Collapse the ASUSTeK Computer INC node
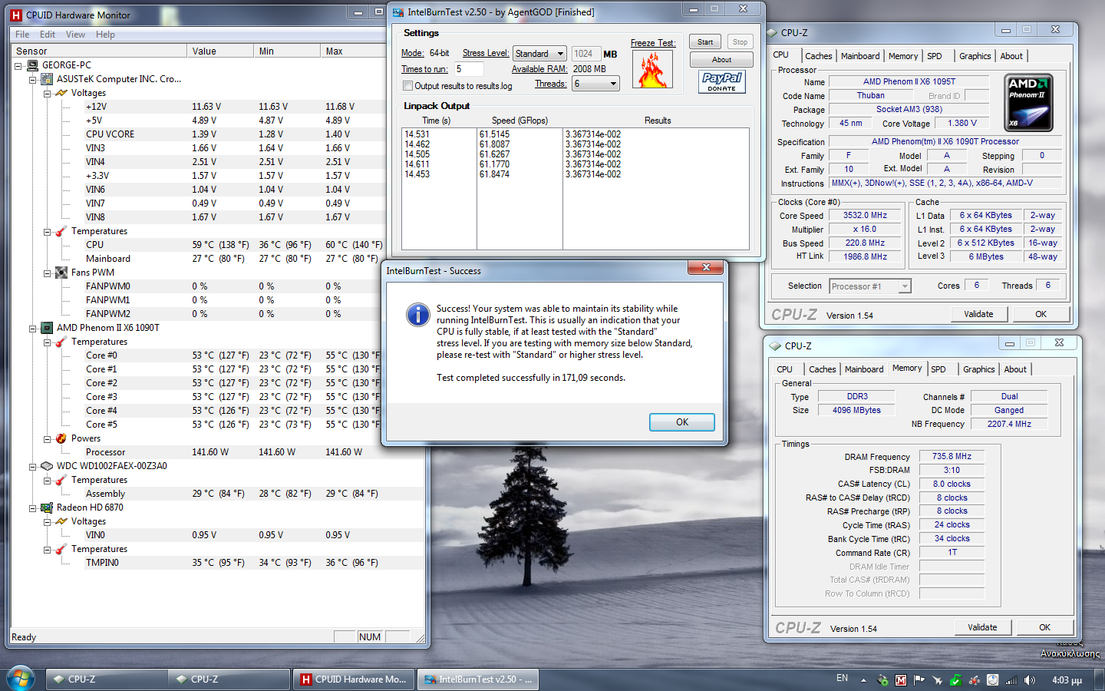 pos(32,80)
